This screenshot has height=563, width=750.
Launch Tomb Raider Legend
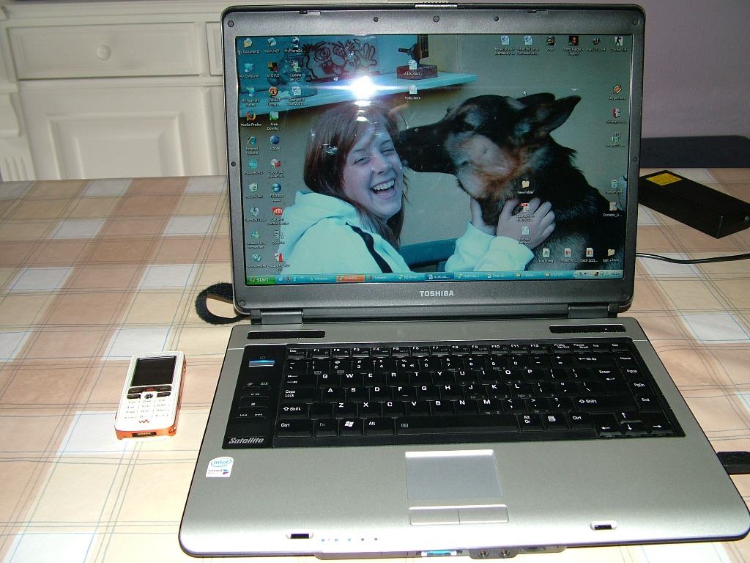point(573,43)
